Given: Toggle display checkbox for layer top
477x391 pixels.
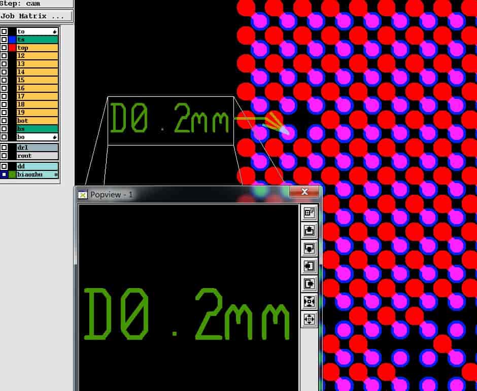Looking at the screenshot, I should 4,48.
